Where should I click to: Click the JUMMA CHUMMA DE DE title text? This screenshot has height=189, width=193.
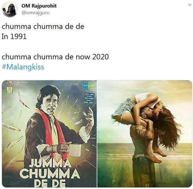[x=50, y=173]
